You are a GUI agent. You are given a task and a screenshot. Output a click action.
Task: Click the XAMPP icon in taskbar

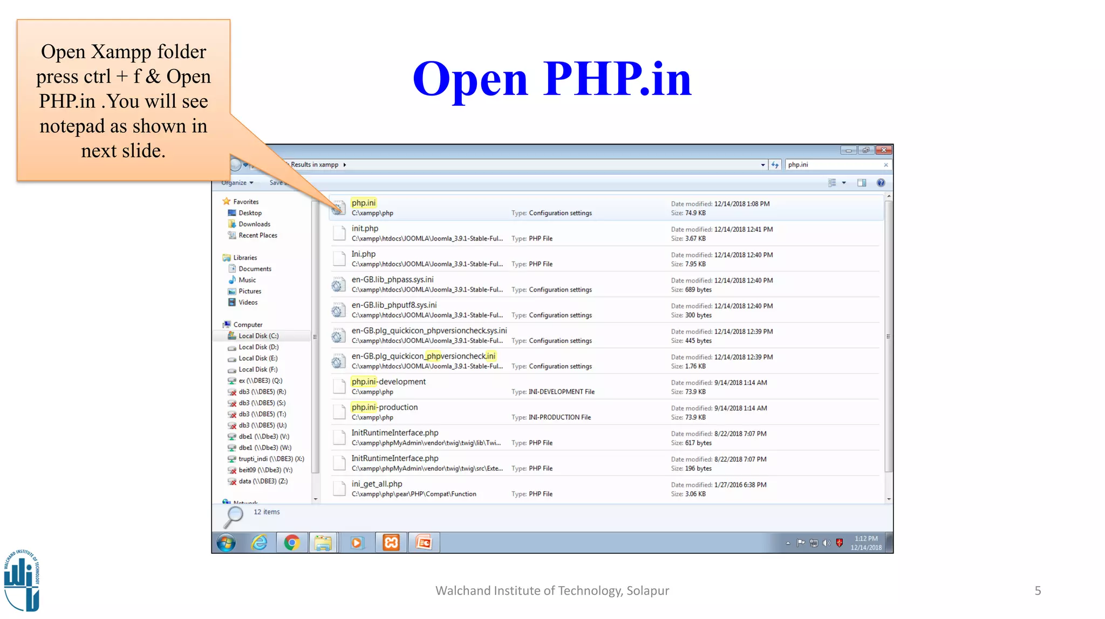coord(391,542)
